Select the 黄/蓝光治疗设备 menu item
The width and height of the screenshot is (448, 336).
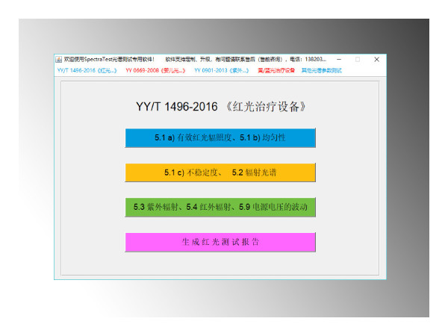[276, 70]
